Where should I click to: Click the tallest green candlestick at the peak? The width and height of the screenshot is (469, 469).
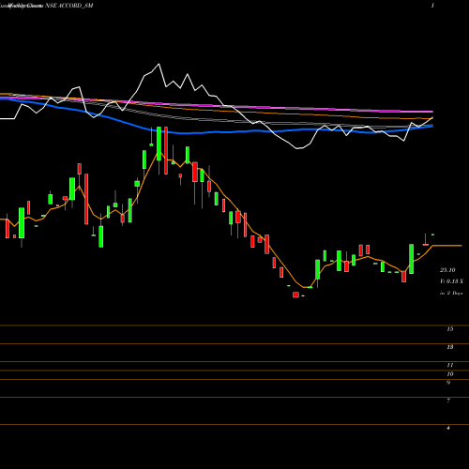(159, 144)
